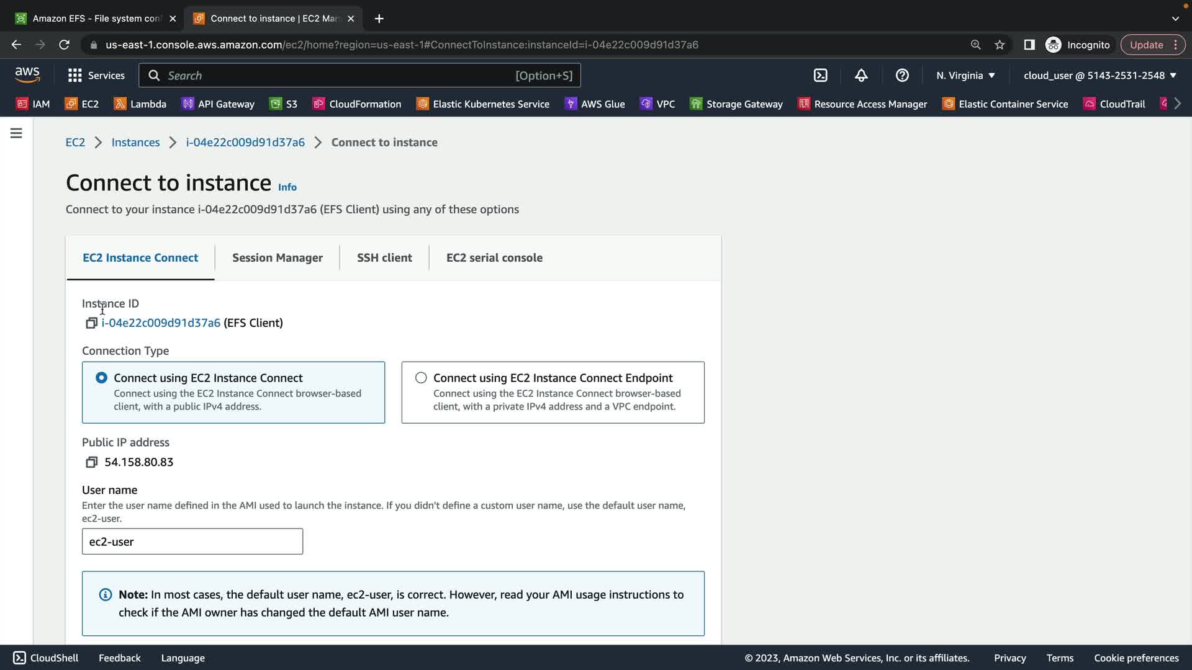1192x670 pixels.
Task: Go to AWS console home logo
Action: (27, 75)
